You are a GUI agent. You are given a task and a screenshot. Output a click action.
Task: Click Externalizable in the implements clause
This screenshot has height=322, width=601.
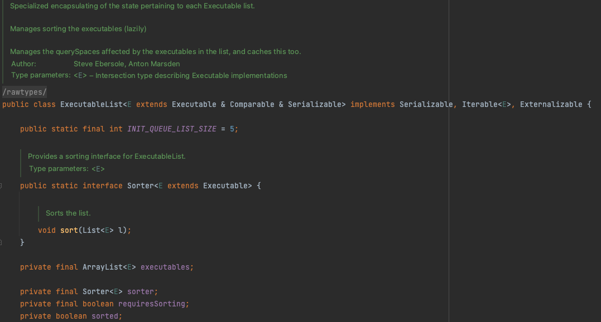[x=551, y=104]
